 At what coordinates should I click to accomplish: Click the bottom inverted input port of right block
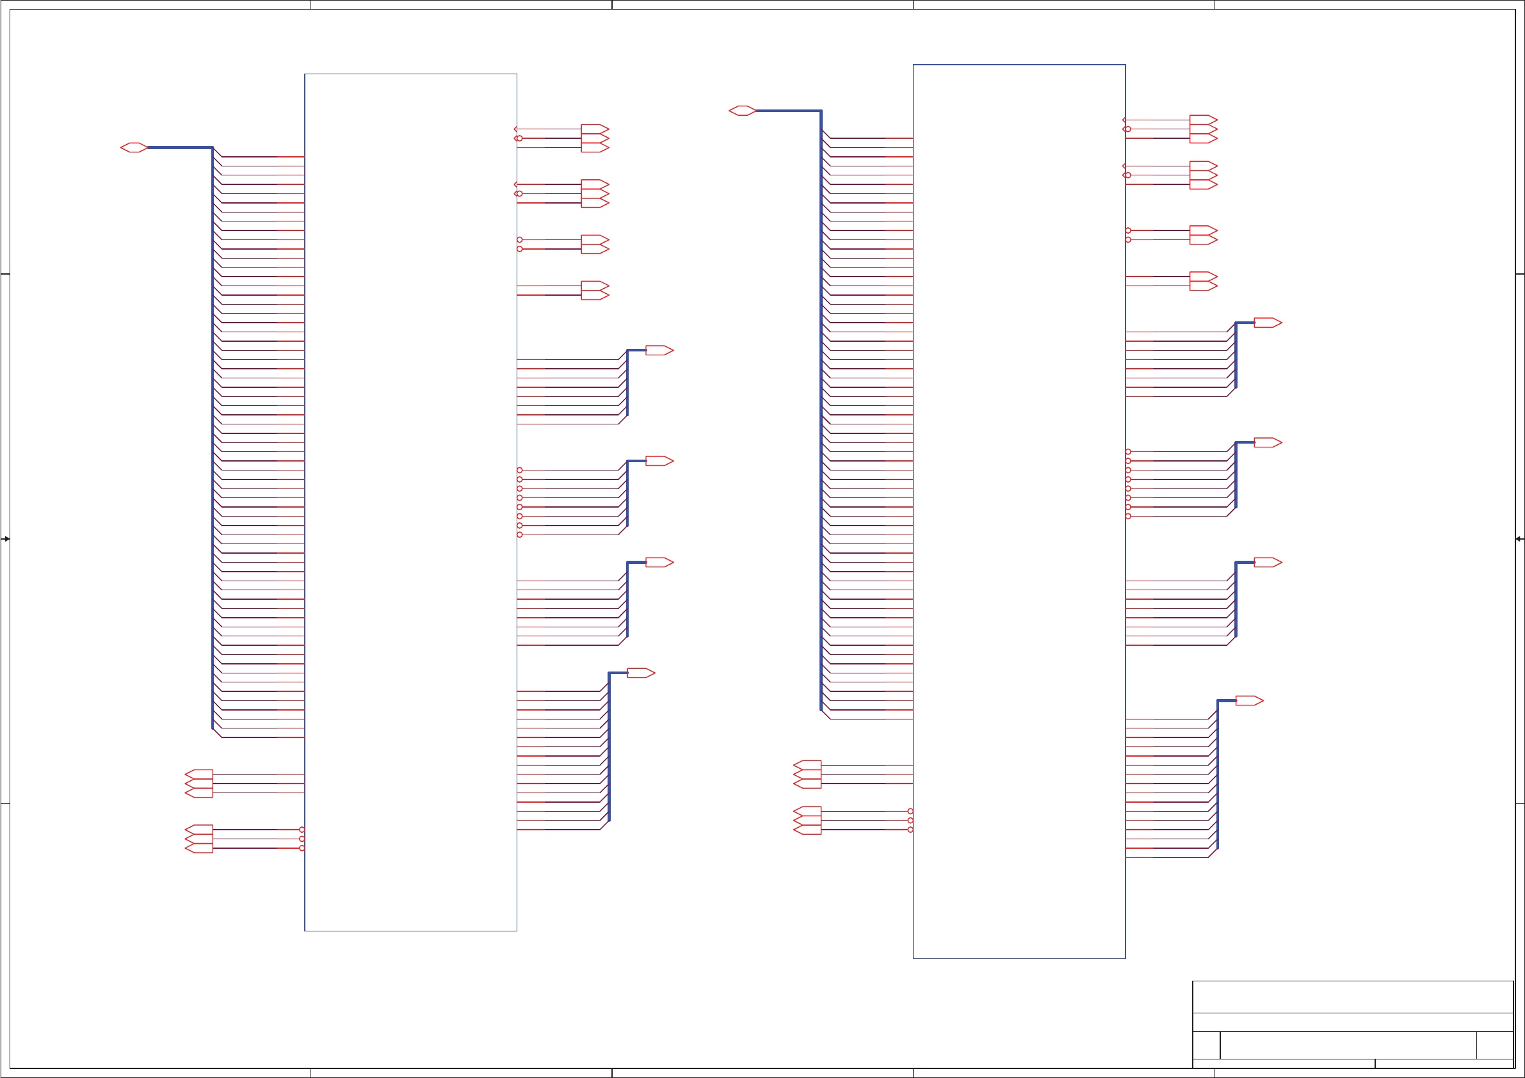tap(808, 830)
